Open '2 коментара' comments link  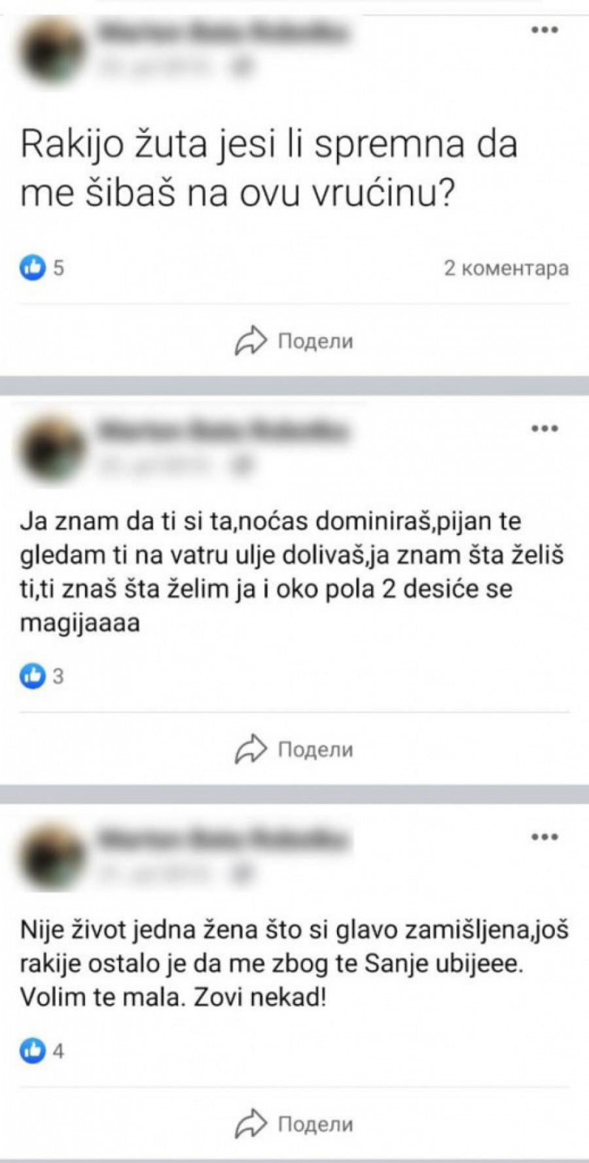507,268
